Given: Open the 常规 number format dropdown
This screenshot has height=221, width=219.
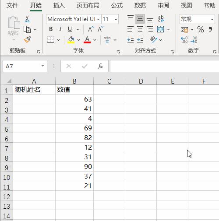Looking at the screenshot, I should click(x=212, y=19).
